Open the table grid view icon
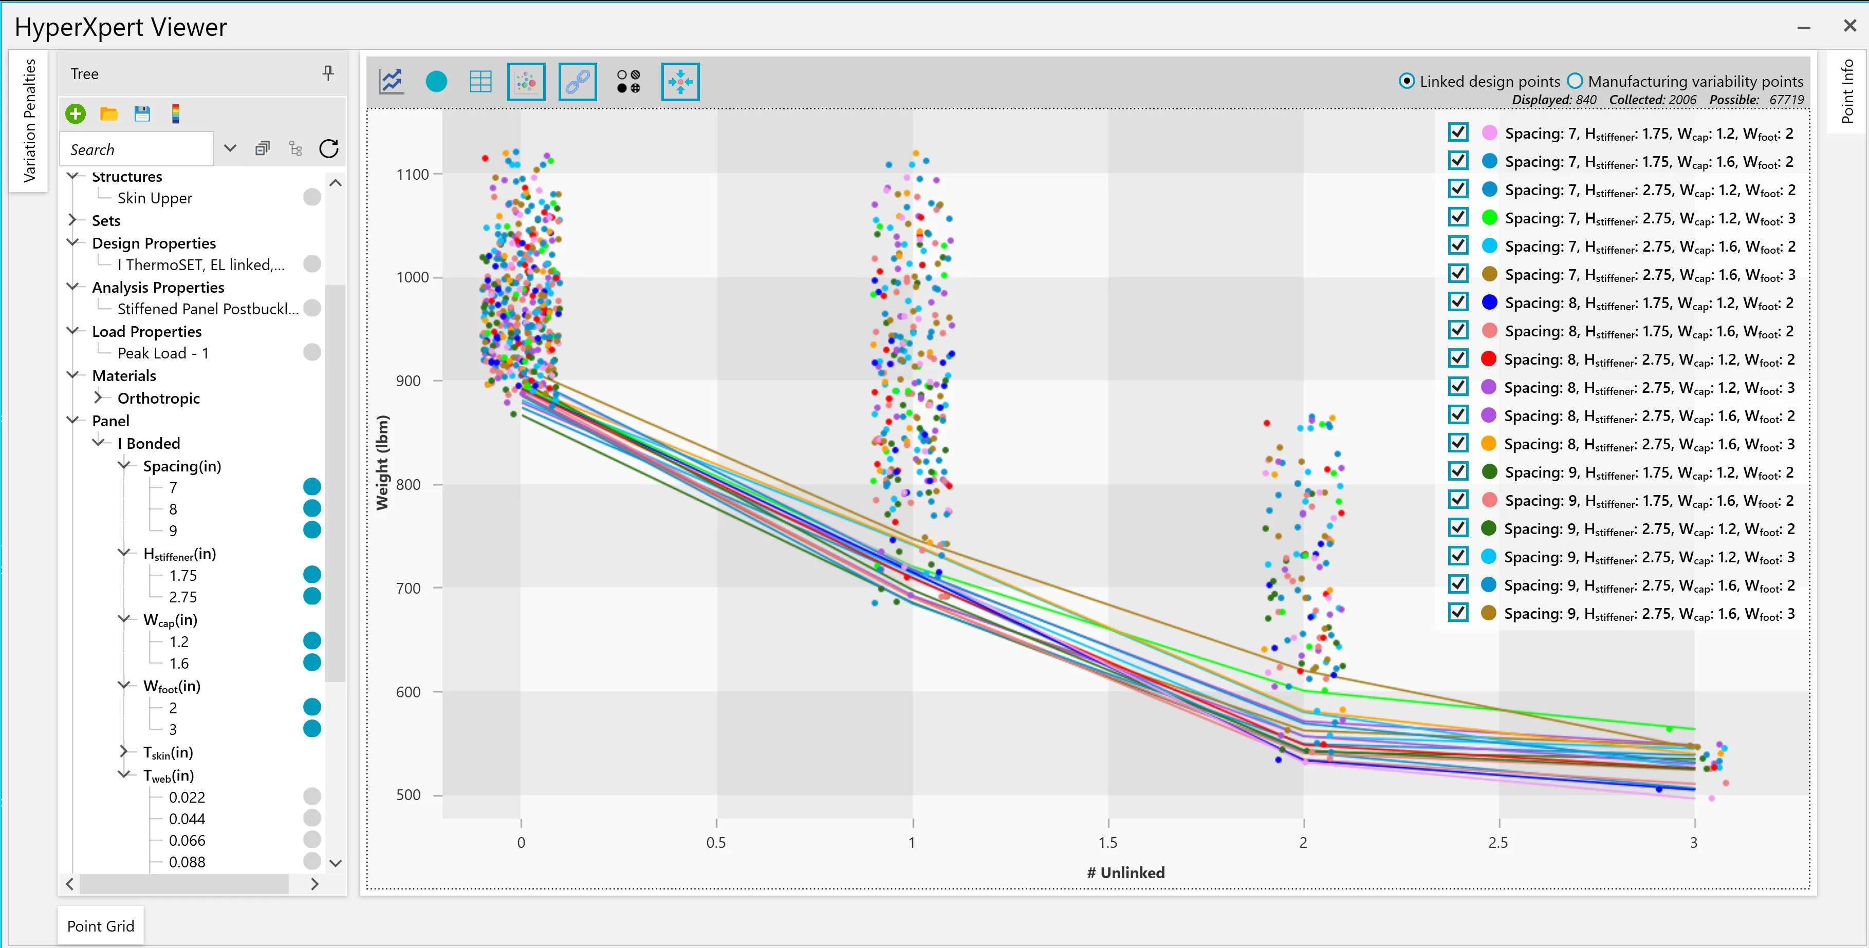This screenshot has height=948, width=1869. 480,81
